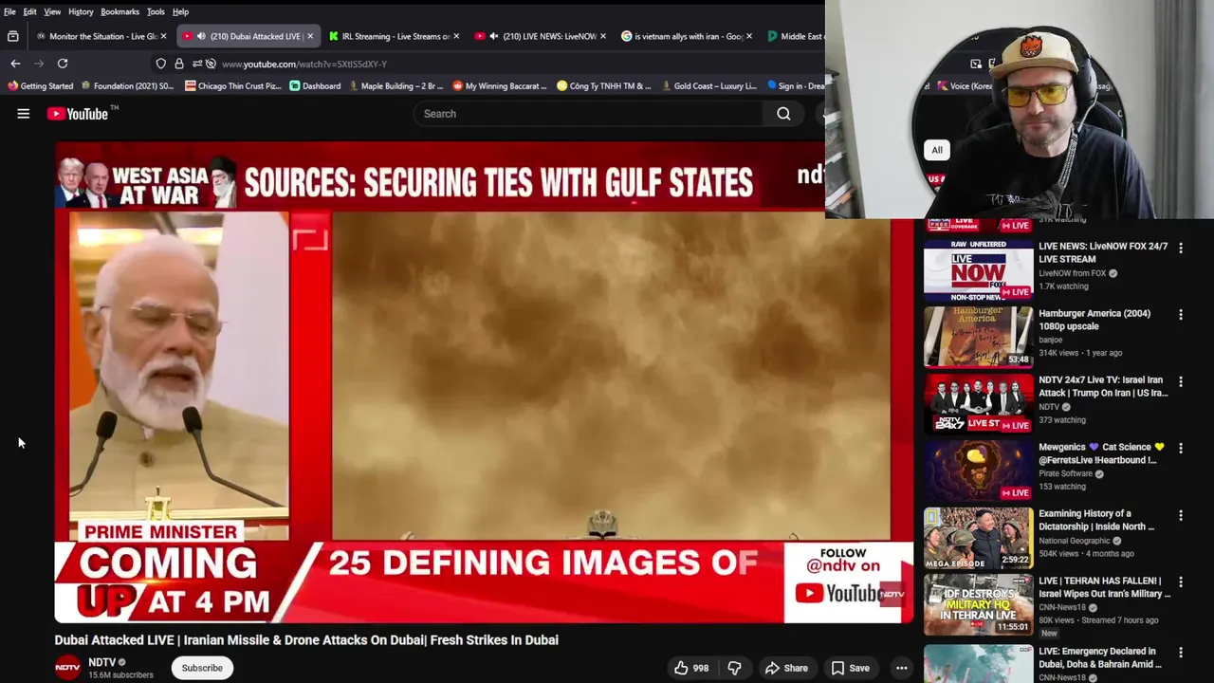Image resolution: width=1214 pixels, height=683 pixels.
Task: Open the Getting Started bookmark
Action: [x=40, y=85]
